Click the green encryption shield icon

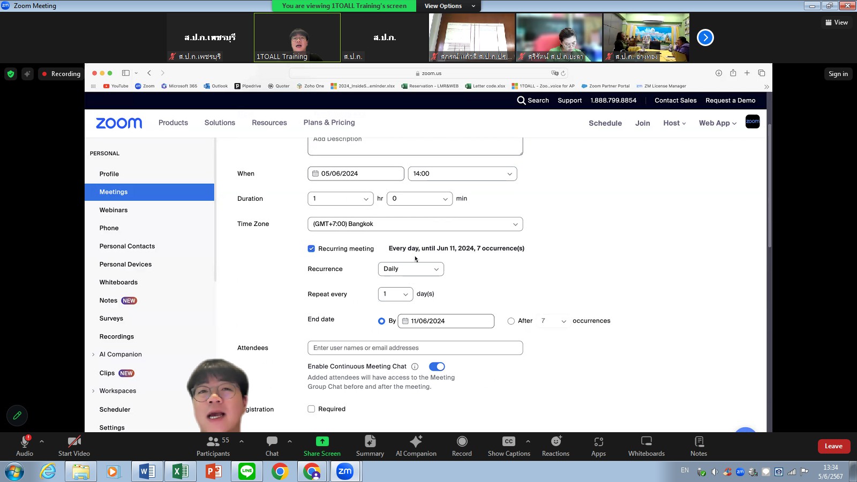11,74
